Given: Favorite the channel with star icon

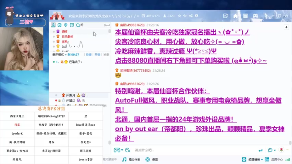Looking at the screenshot, I should (179, 16).
